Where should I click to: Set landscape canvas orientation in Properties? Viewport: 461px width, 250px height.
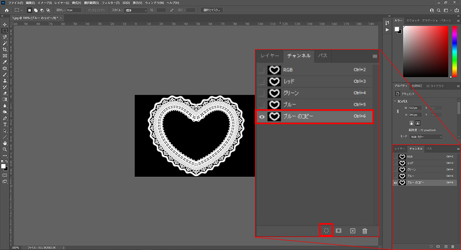(418, 123)
